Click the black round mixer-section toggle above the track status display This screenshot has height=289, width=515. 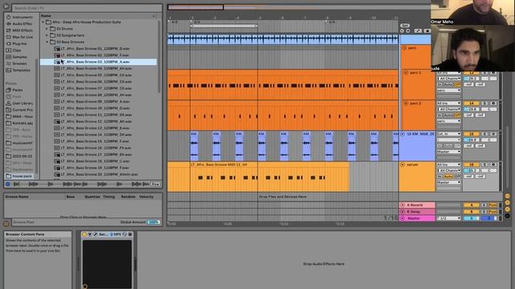508,216
